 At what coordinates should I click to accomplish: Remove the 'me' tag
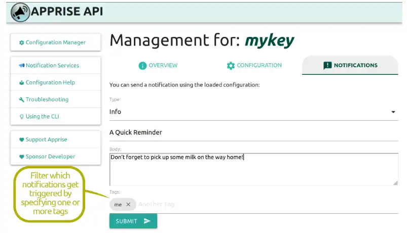pos(128,205)
